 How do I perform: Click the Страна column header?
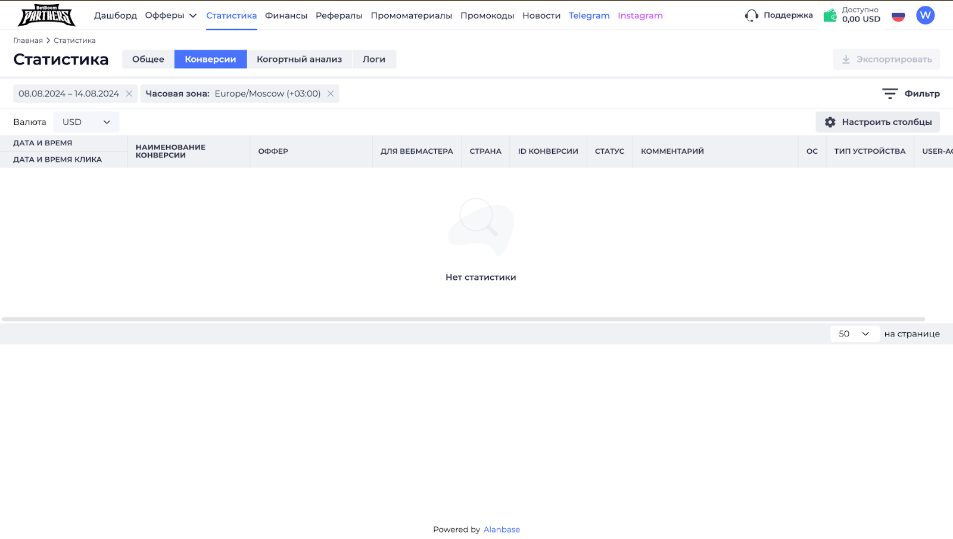pos(485,151)
